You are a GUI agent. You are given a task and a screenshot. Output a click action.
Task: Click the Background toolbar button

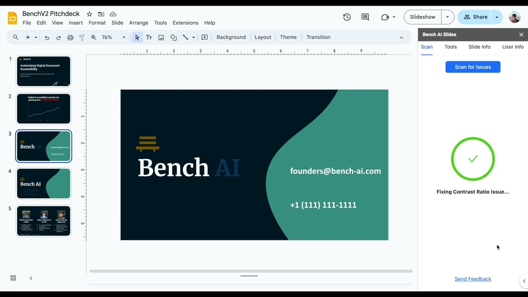tap(231, 37)
